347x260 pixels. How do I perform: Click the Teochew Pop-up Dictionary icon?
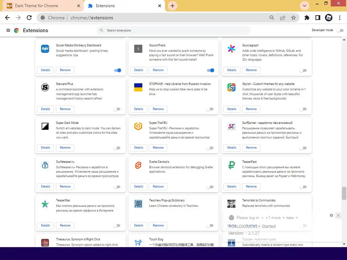click(x=138, y=204)
